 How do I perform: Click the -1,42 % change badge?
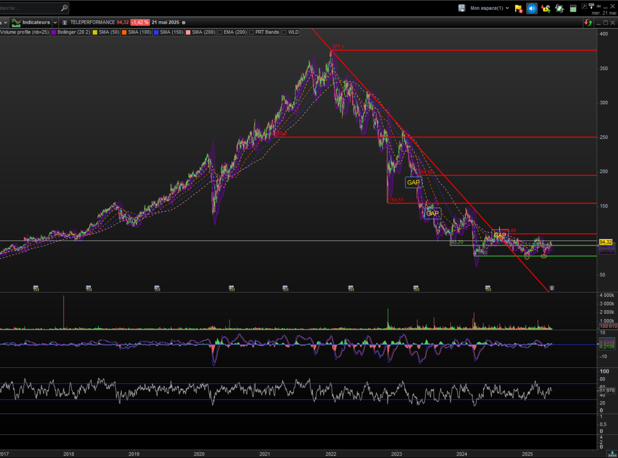(140, 22)
